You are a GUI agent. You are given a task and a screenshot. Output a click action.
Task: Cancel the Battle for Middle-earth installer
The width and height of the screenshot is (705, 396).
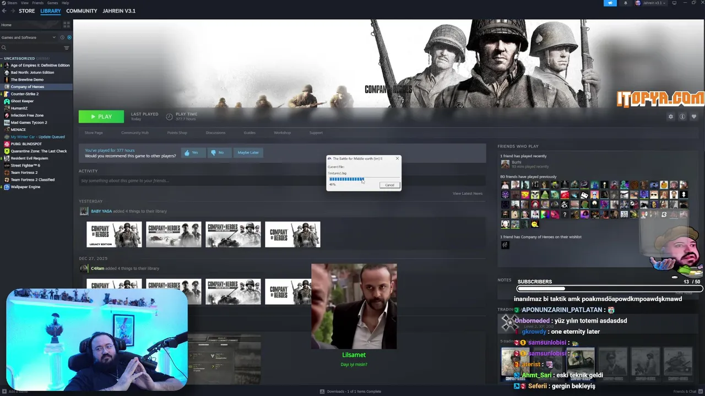click(389, 185)
